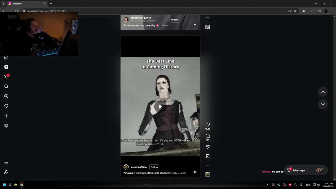The width and height of the screenshot is (336, 189).
Task: Like the meemen4tion reel
Action: tap(208, 125)
